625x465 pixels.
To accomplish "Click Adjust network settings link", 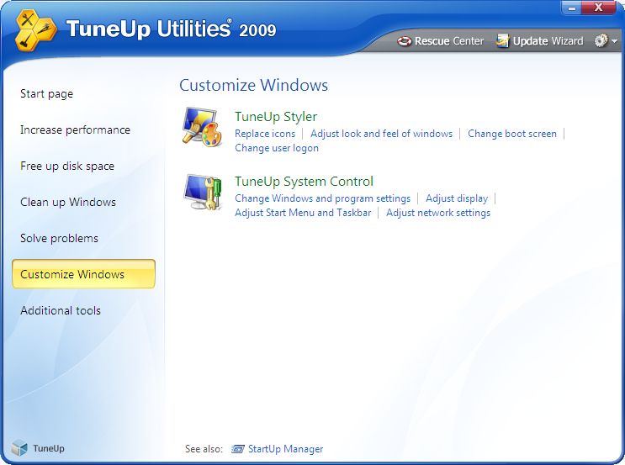I will tap(438, 213).
